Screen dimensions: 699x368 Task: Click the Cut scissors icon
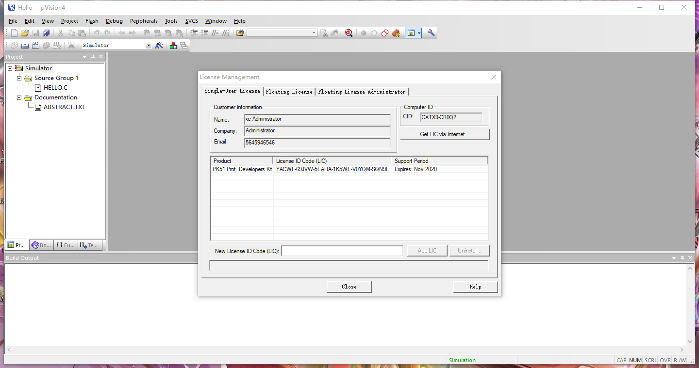coord(61,33)
